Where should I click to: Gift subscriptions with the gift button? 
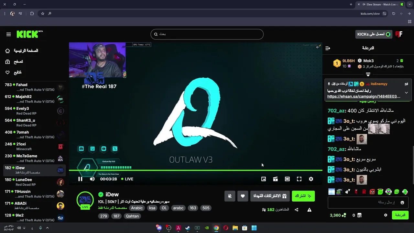point(270,196)
